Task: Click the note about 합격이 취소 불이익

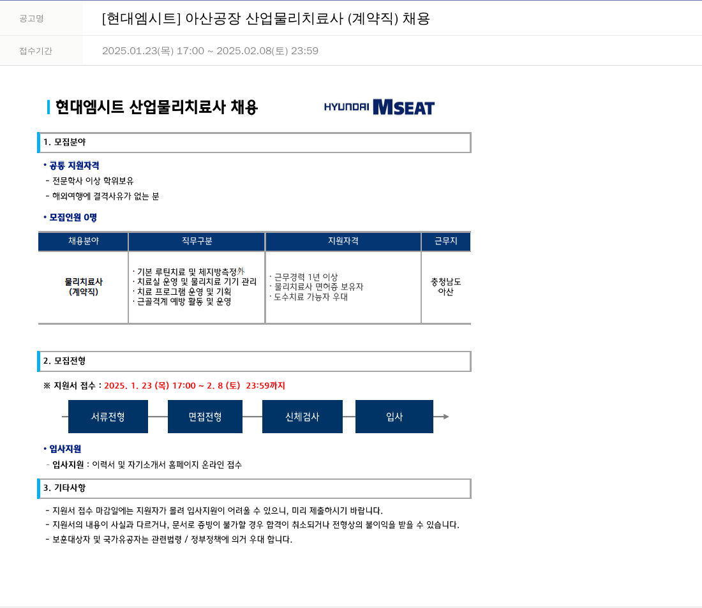Action: (253, 524)
